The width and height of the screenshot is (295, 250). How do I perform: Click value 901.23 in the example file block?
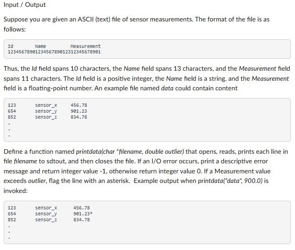(x=79, y=111)
